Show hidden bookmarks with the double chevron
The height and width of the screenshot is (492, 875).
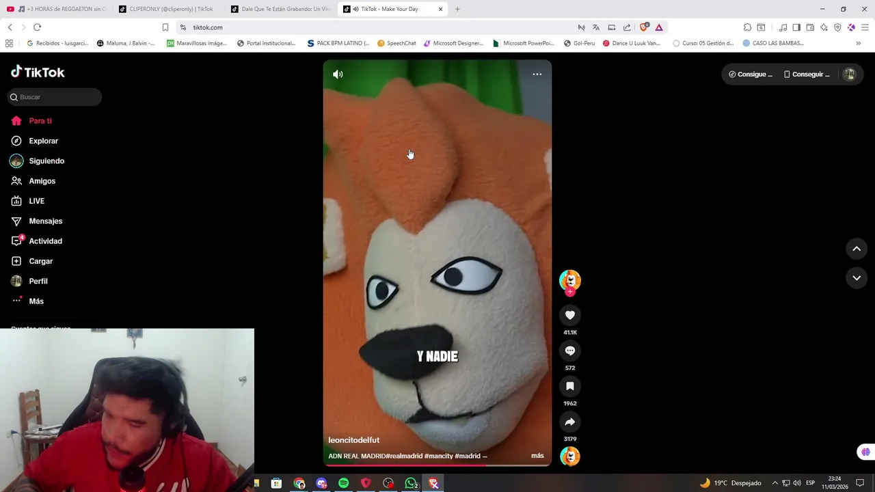tap(859, 43)
